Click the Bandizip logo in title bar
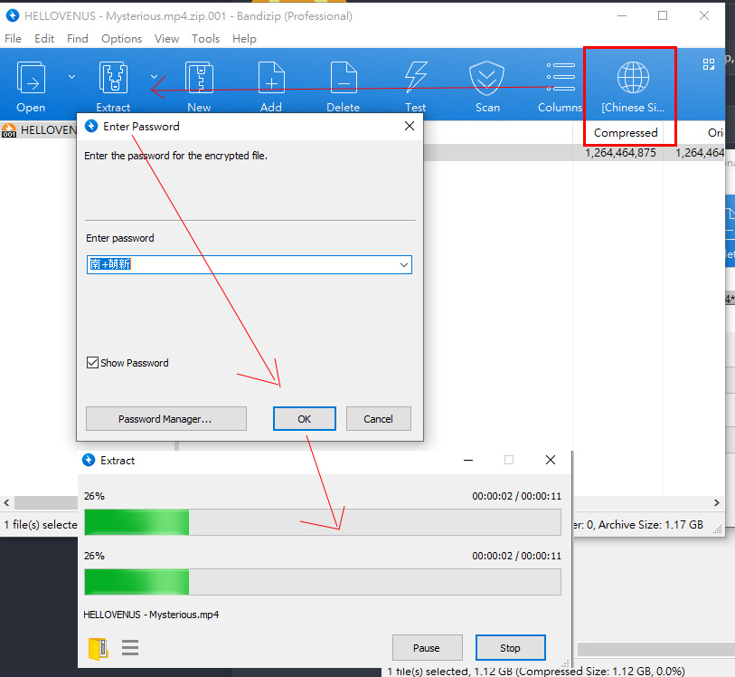Image resolution: width=735 pixels, height=677 pixels. point(13,15)
